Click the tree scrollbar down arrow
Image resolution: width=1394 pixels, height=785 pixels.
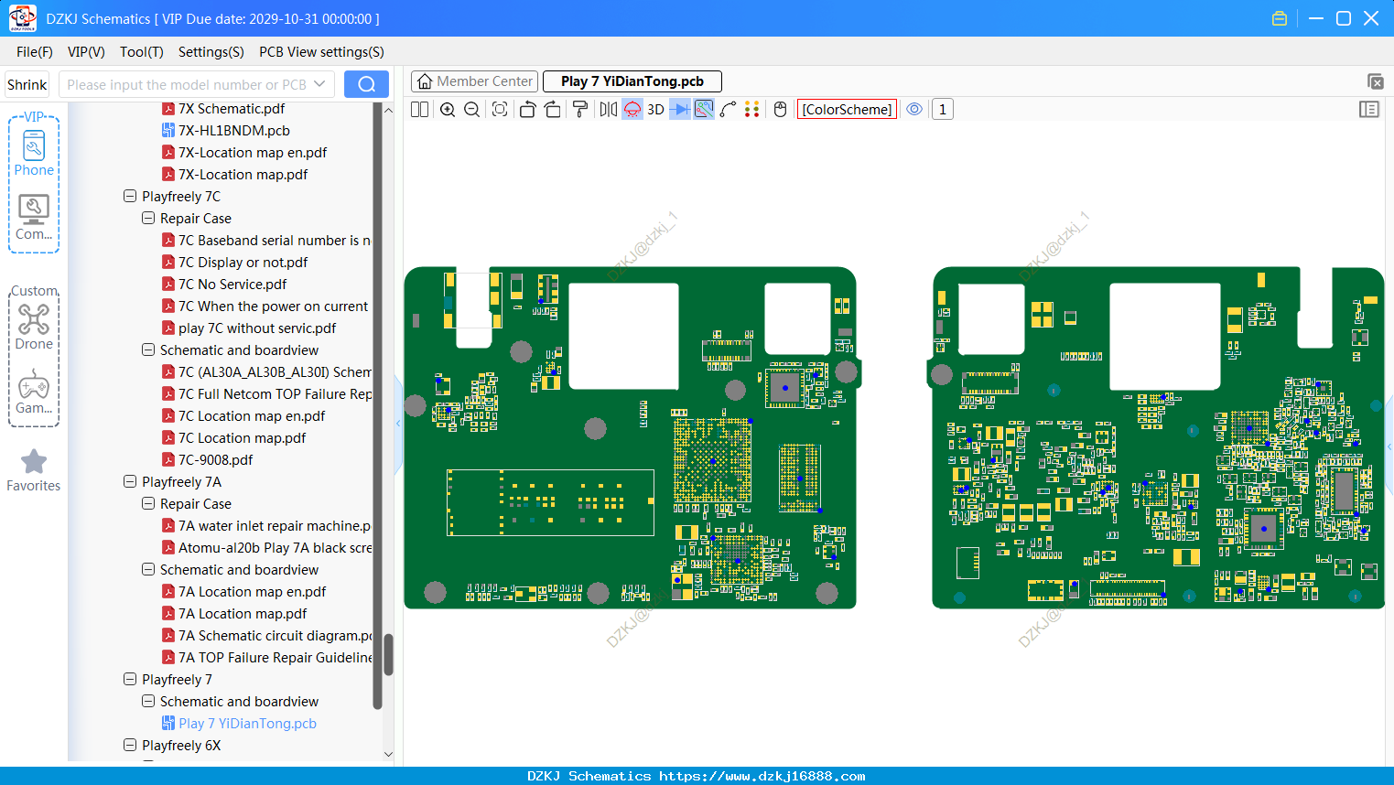(388, 755)
